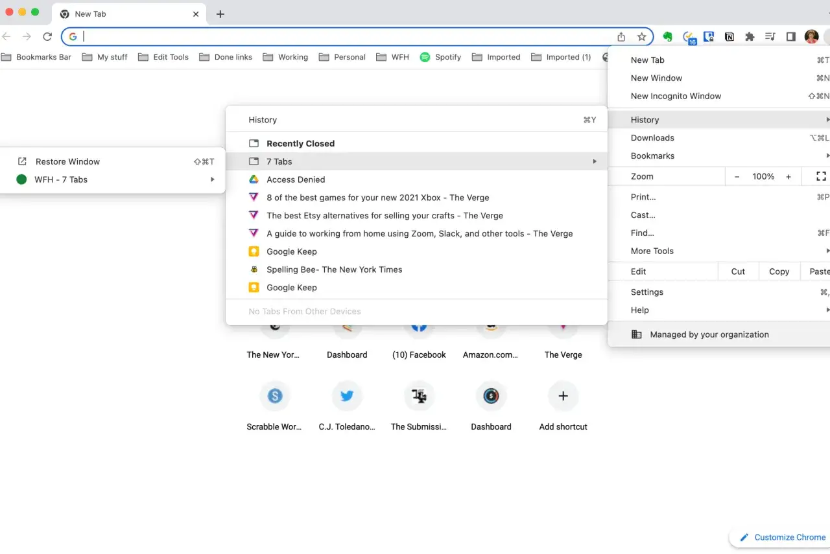Click the Customize Chrome button

(x=783, y=537)
